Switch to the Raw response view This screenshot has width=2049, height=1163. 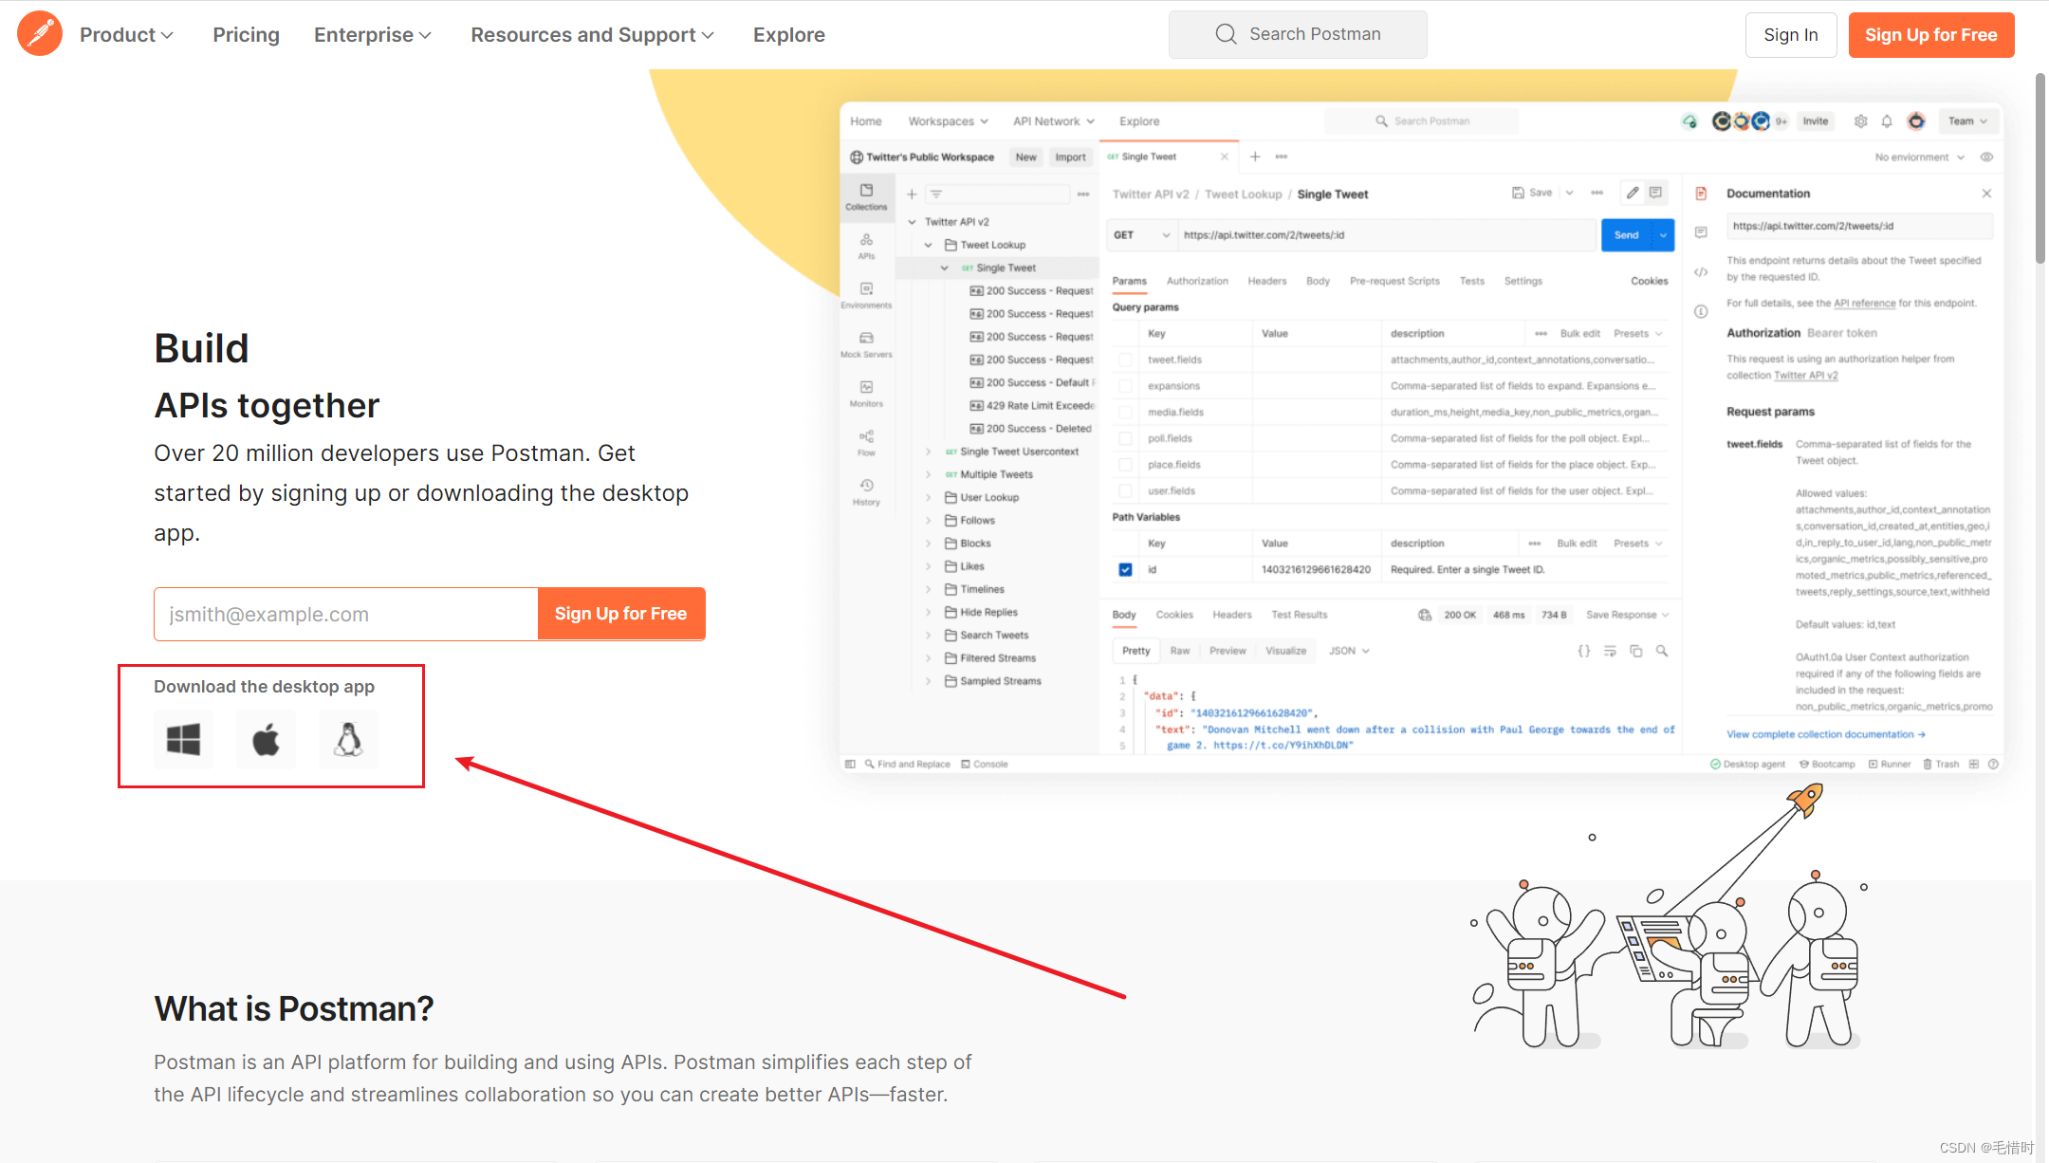coord(1179,651)
